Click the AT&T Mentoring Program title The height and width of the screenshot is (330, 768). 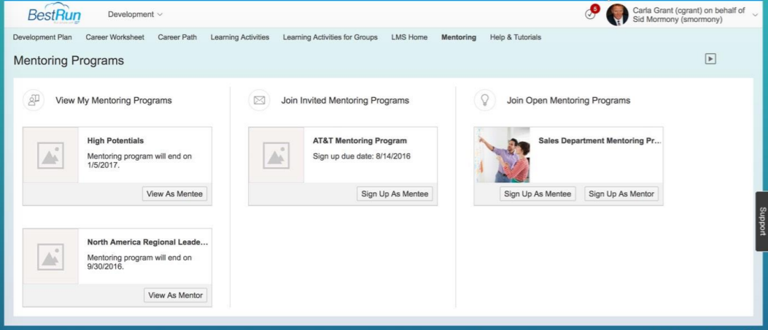[x=360, y=141]
